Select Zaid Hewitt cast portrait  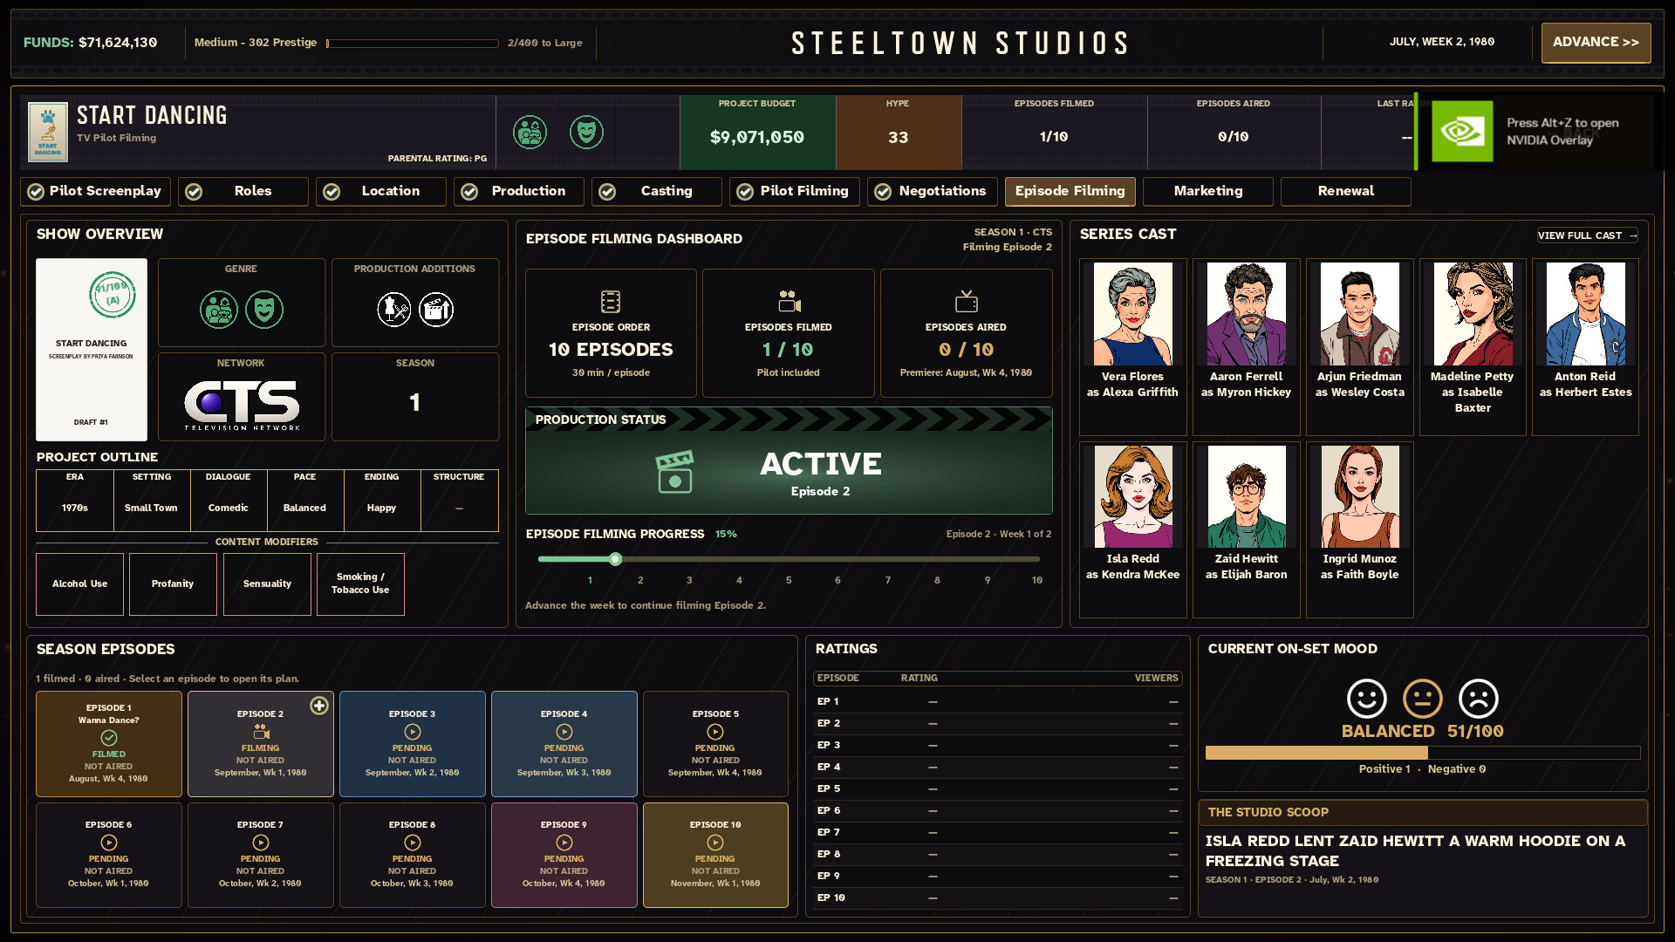pos(1247,496)
